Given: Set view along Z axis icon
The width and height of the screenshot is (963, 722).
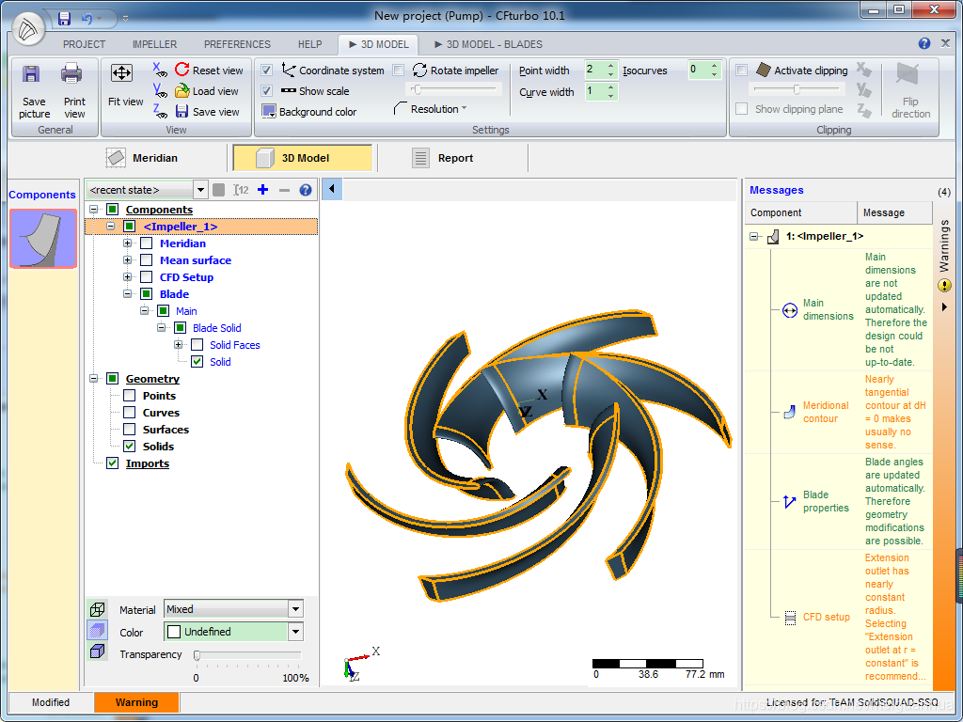Looking at the screenshot, I should [160, 111].
